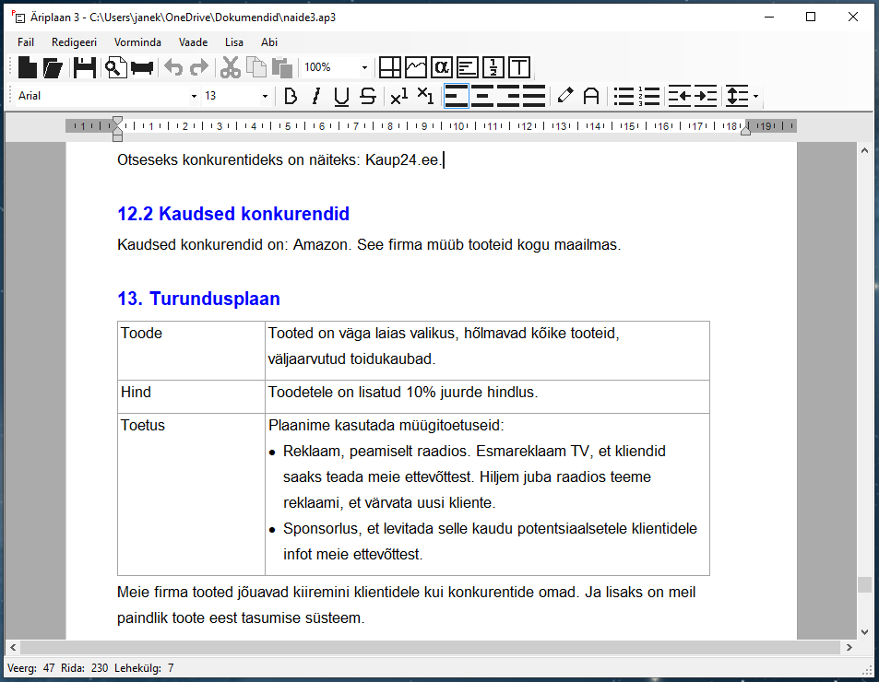Expand the Arial font name dropdown
Screen dimensions: 879x682
(194, 96)
